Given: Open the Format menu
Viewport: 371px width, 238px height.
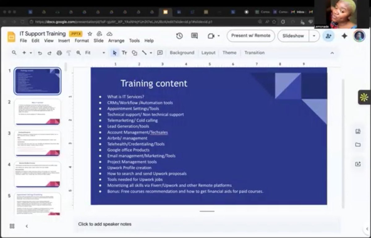Looking at the screenshot, I should (x=82, y=41).
